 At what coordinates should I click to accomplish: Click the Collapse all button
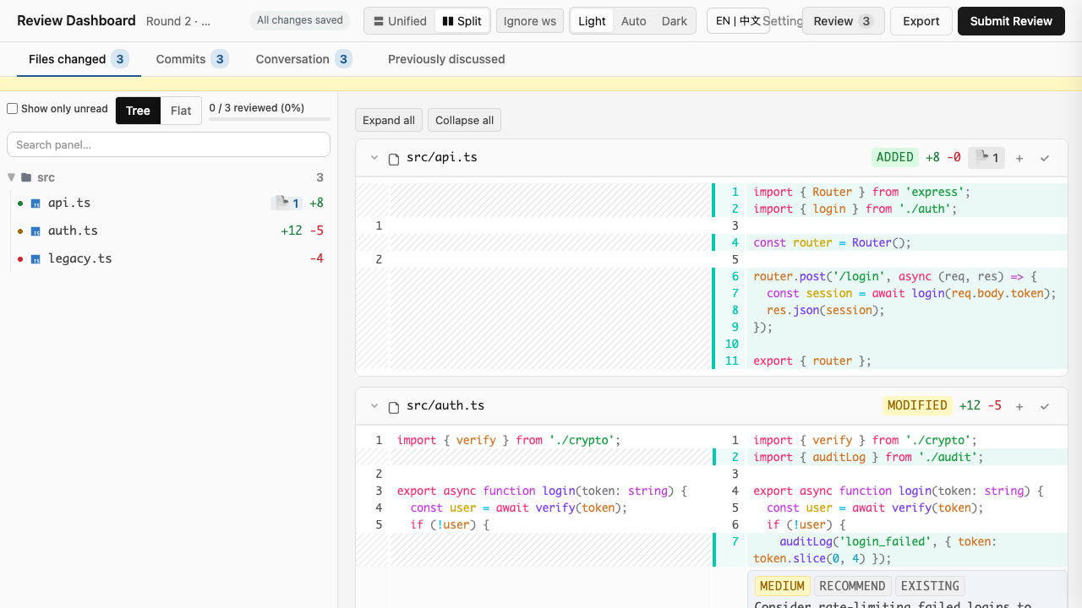click(464, 120)
